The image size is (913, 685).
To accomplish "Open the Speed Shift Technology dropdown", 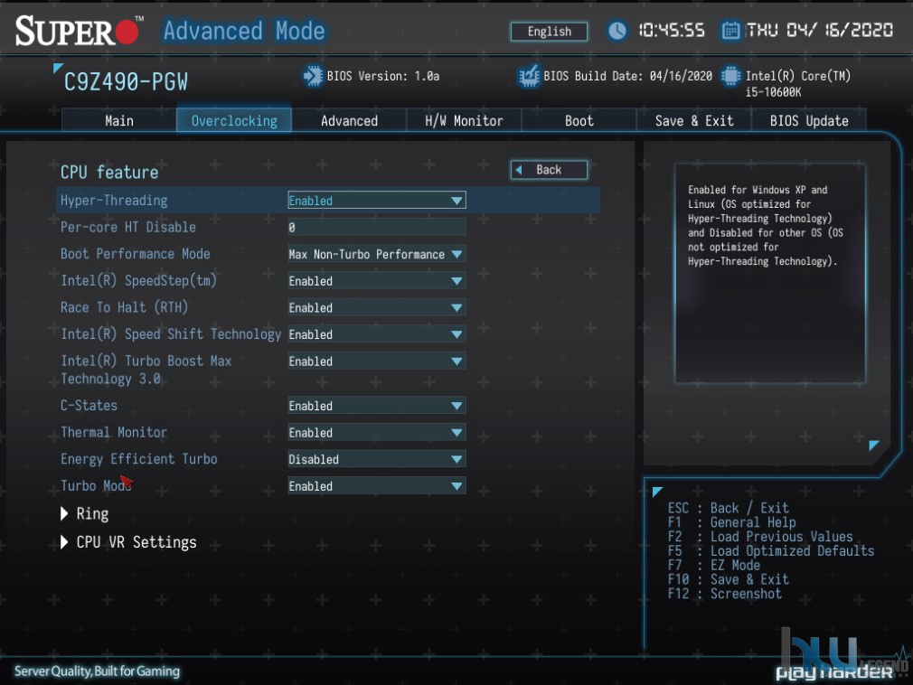I will (377, 334).
